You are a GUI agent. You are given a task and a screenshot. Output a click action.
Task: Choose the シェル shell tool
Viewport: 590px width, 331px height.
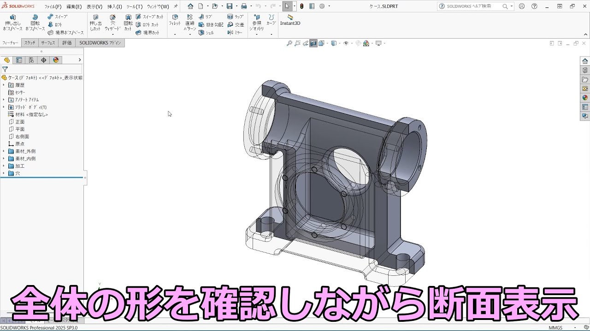click(206, 33)
